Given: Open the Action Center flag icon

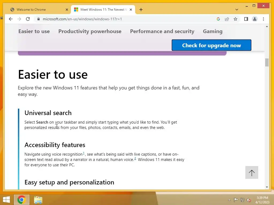Looking at the screenshot, I should click(236, 200).
